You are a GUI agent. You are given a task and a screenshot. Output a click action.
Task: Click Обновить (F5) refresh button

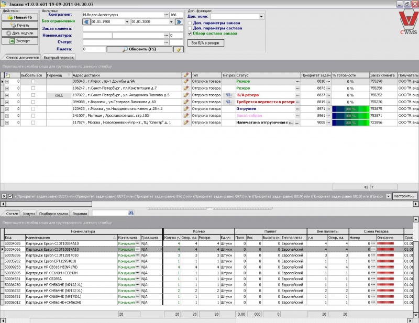point(139,49)
